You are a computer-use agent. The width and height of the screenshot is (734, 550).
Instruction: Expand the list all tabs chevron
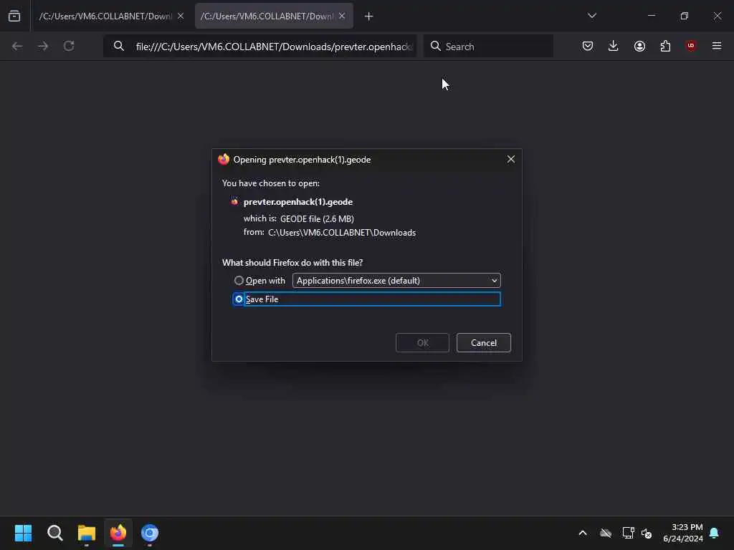click(x=592, y=16)
